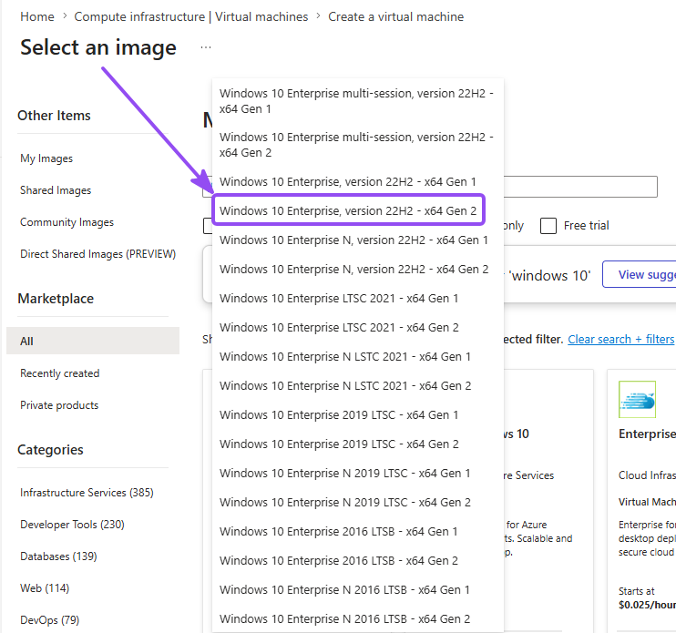Choose Enterprise 2016 LTSB x64 Gen 2
Screen dimensions: 676x633
357,561
